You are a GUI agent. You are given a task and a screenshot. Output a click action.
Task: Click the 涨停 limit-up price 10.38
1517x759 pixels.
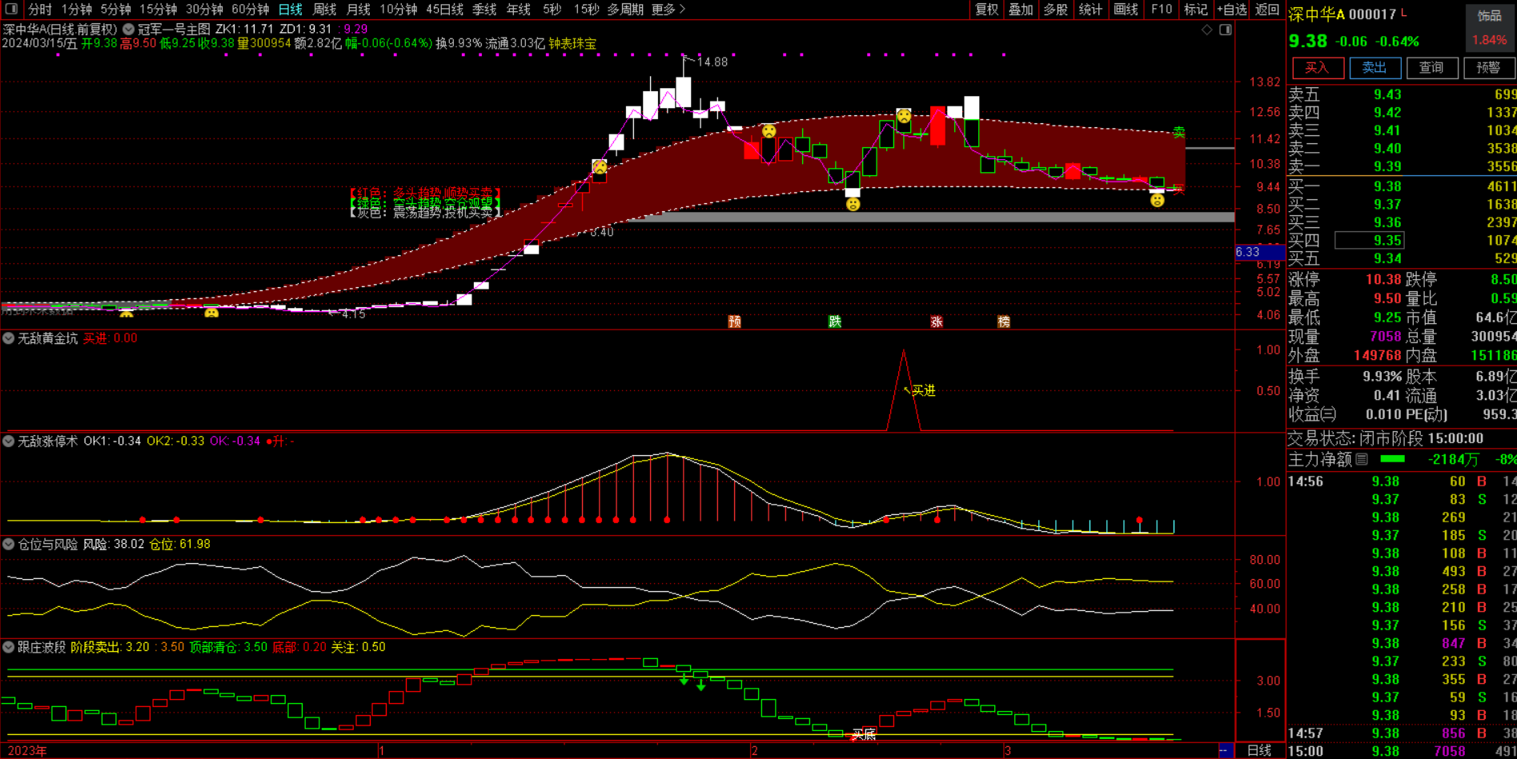(1383, 279)
